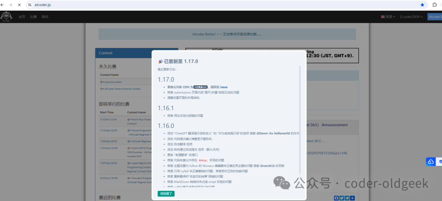This screenshot has height=201, width=442.
Task: Click the Atcoder Better loading notice banner
Action: point(227,34)
